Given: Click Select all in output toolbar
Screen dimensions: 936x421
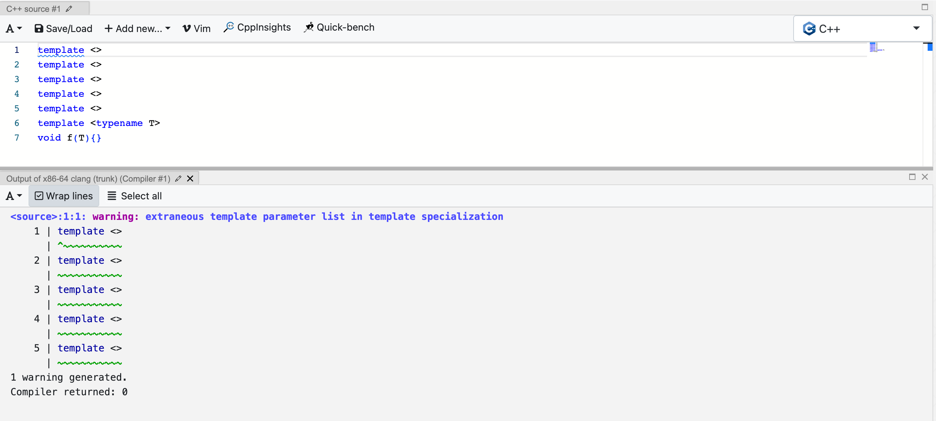Looking at the screenshot, I should point(134,196).
